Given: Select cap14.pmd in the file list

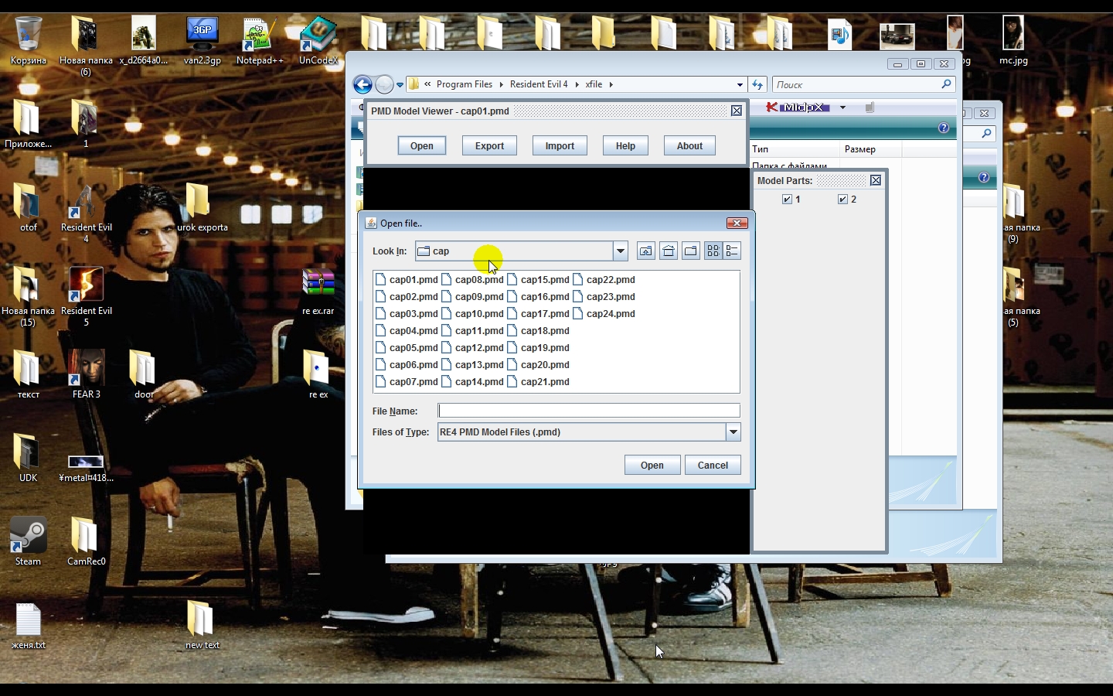Looking at the screenshot, I should click(x=472, y=382).
